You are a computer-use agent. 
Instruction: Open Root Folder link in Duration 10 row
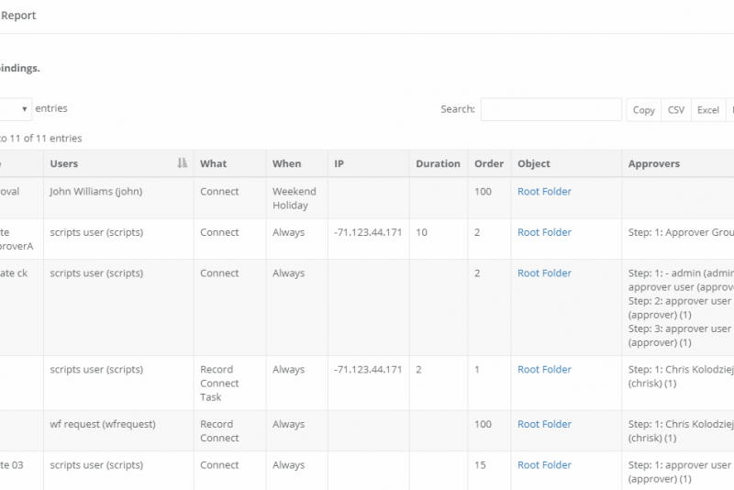544,232
